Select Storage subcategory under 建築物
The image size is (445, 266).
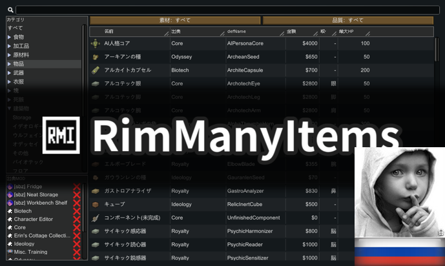22,118
